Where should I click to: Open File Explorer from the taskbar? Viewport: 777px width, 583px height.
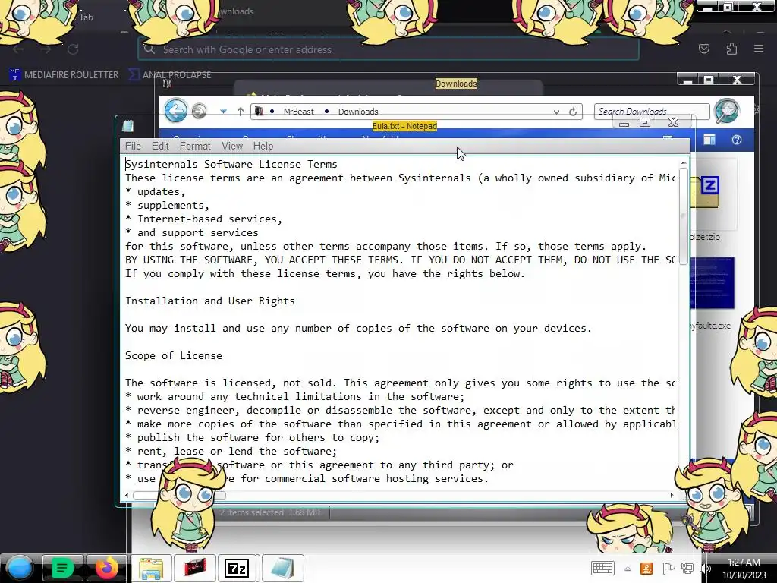[151, 568]
